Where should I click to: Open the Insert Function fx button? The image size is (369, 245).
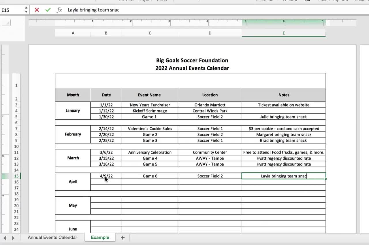59,10
